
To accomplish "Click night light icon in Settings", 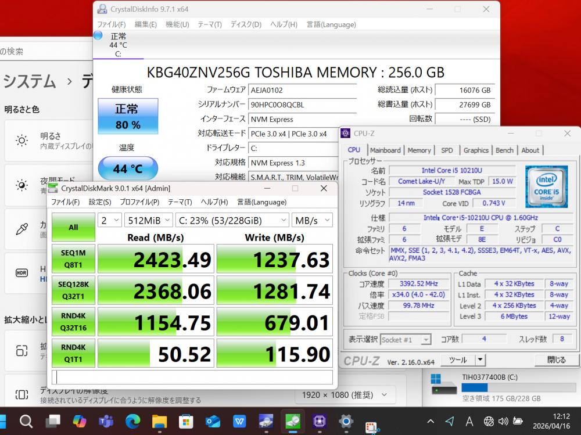I will pyautogui.click(x=22, y=185).
